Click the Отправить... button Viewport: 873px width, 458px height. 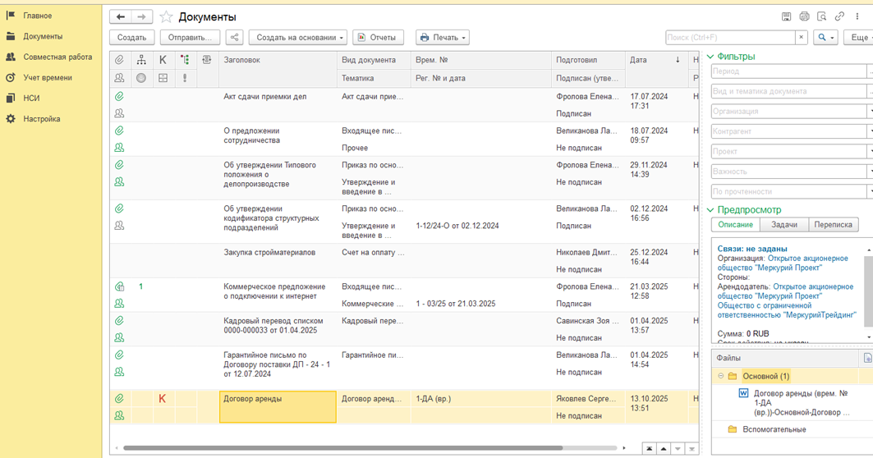(x=190, y=37)
